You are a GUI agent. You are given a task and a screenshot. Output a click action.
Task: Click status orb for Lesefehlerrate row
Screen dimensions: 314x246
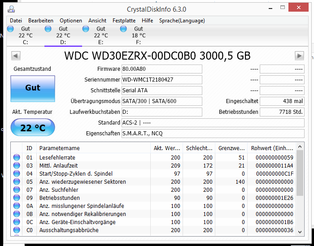pos(17,157)
